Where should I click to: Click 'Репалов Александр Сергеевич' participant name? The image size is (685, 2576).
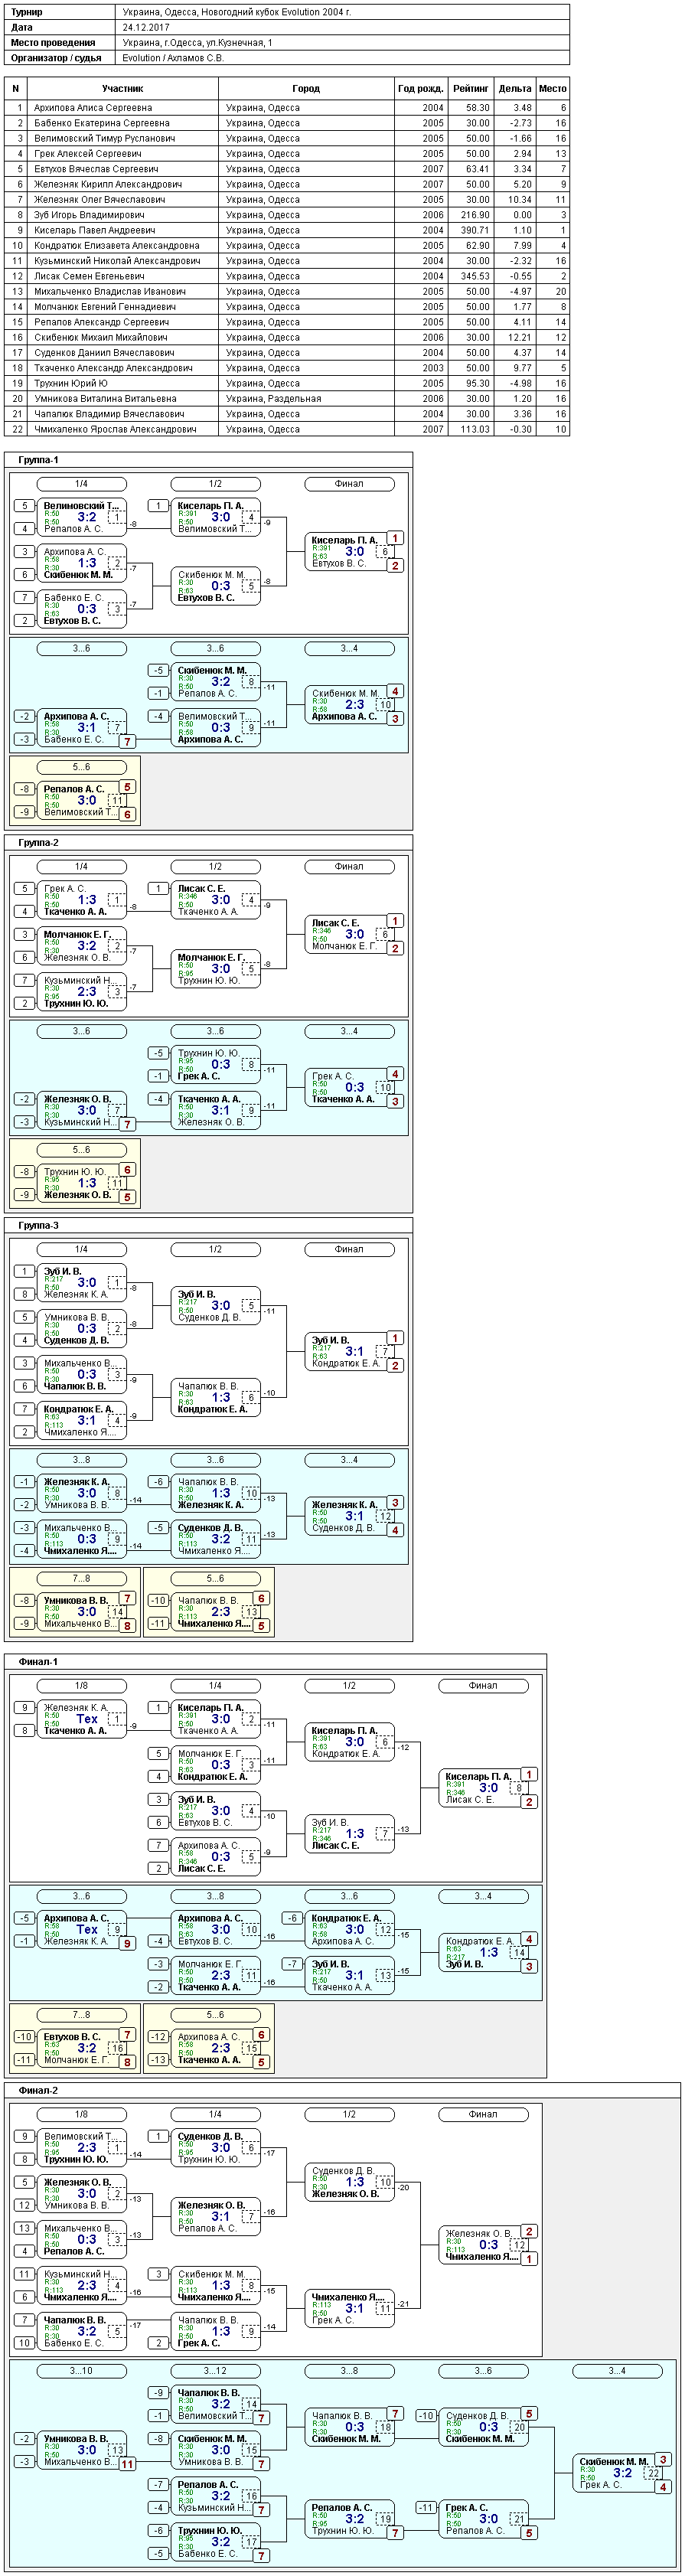point(101,322)
